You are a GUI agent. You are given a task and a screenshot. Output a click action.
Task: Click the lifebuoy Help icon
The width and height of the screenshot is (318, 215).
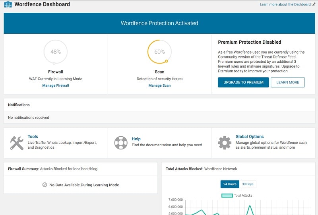click(120, 143)
